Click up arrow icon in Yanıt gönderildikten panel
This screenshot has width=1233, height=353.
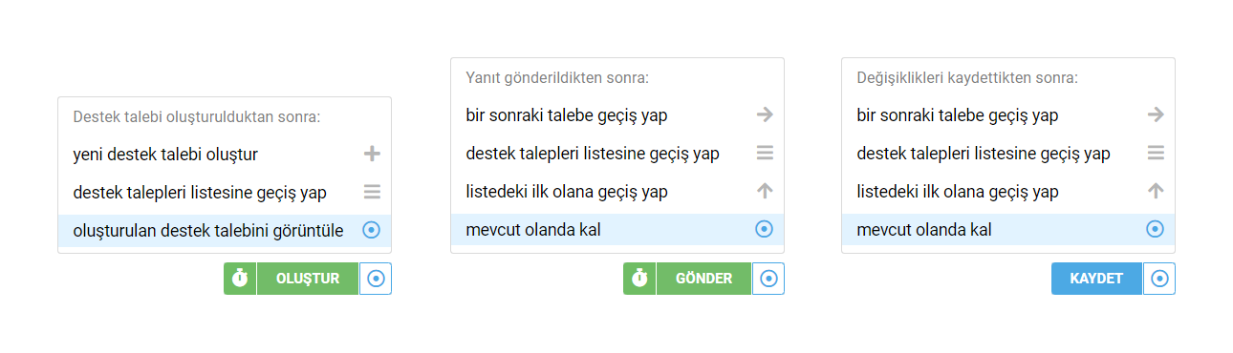point(765,191)
